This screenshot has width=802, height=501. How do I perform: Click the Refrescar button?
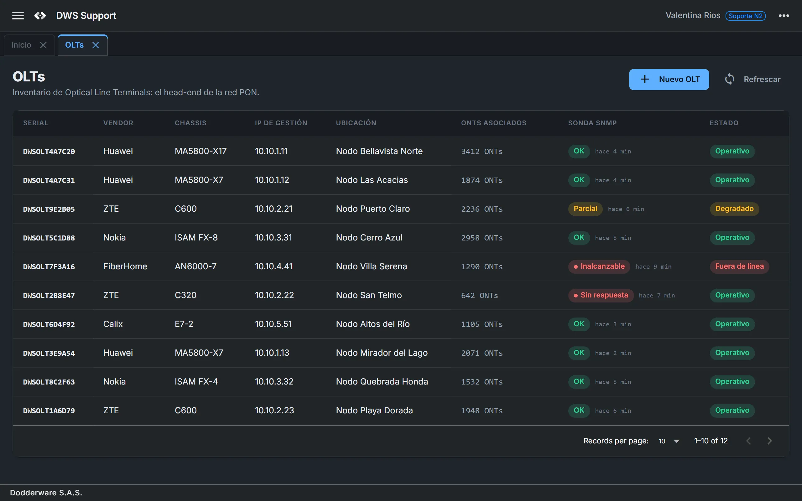click(x=752, y=80)
